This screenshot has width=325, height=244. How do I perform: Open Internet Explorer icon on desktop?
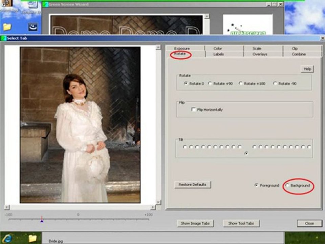(7, 238)
